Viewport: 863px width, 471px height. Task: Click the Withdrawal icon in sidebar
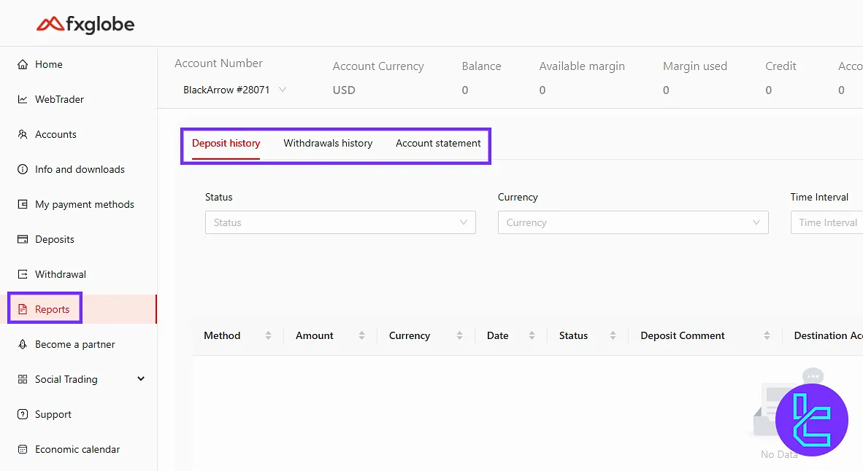point(23,274)
